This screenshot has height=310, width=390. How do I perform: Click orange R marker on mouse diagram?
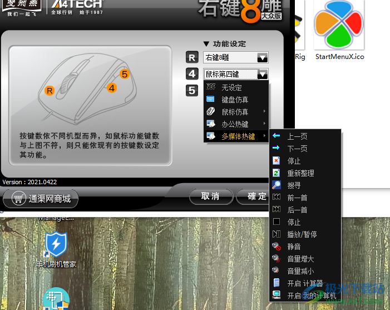pyautogui.click(x=50, y=91)
